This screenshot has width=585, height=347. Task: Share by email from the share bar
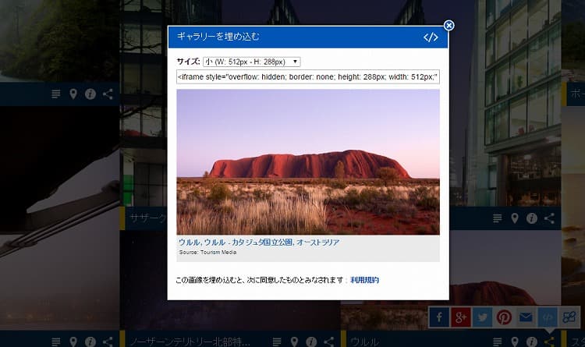(x=526, y=317)
